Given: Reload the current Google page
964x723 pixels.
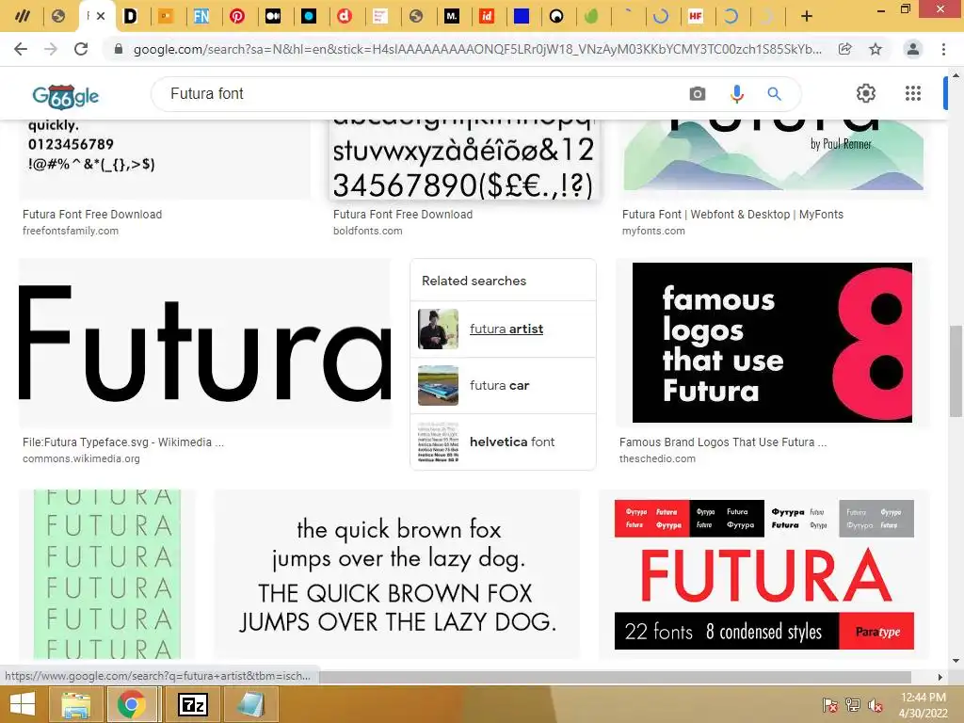Looking at the screenshot, I should [x=81, y=49].
